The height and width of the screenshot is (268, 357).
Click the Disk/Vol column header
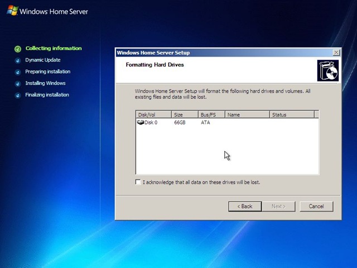point(154,114)
